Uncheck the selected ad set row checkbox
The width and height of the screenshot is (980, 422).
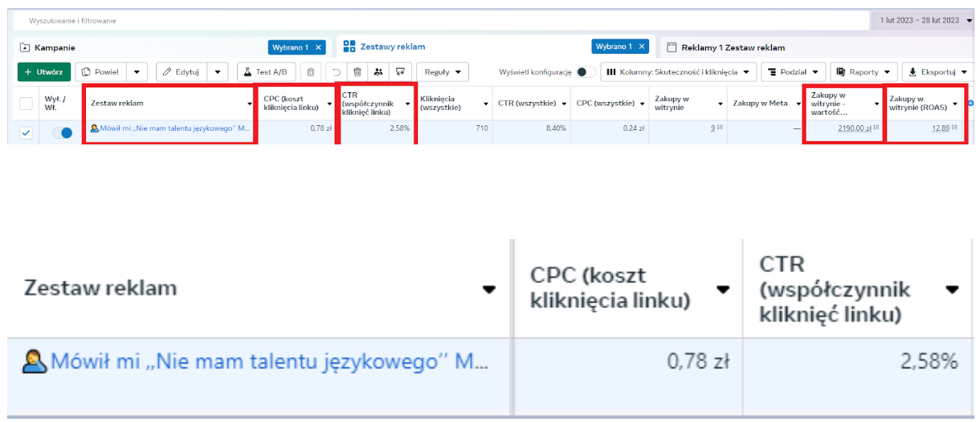[26, 133]
